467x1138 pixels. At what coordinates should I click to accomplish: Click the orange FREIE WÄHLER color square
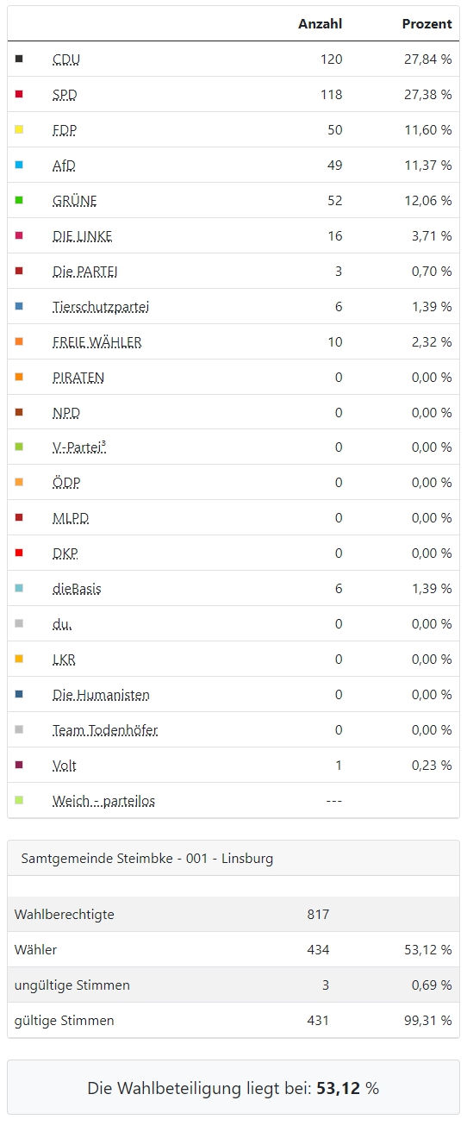(19, 341)
